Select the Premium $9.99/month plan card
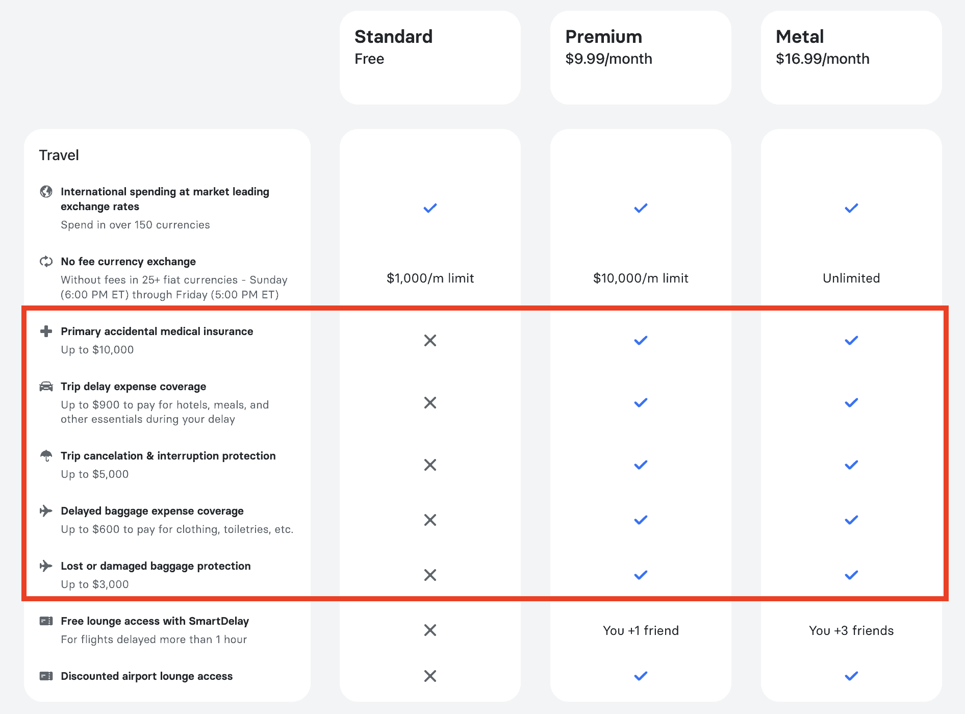 point(641,58)
